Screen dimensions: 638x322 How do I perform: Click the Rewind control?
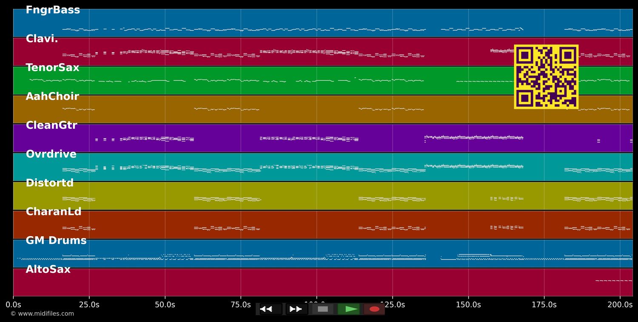point(267,309)
